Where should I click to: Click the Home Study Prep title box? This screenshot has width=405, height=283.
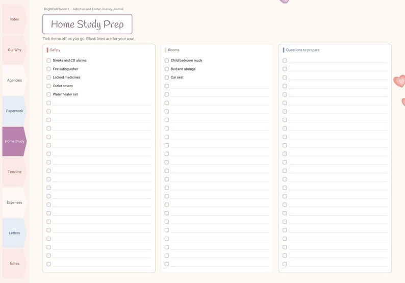tap(87, 24)
